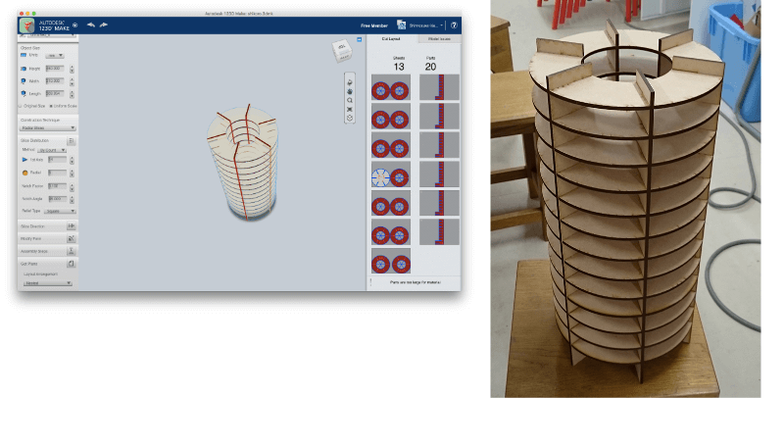
Task: Click the Radial count field
Action: (57, 173)
